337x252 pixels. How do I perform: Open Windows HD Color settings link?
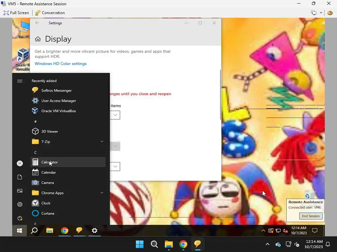coord(61,64)
